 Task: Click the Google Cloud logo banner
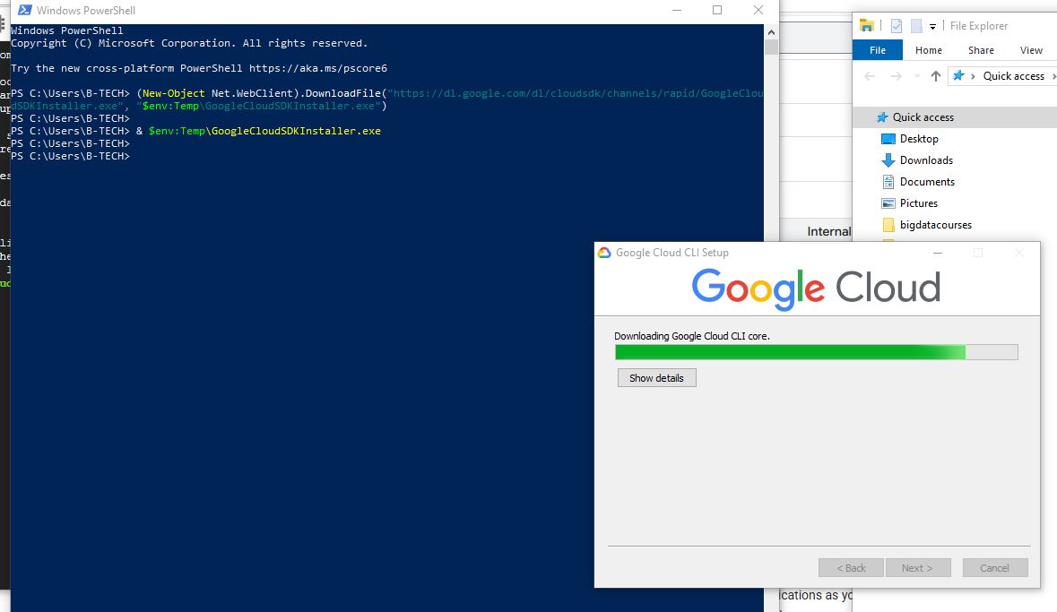[x=817, y=289]
